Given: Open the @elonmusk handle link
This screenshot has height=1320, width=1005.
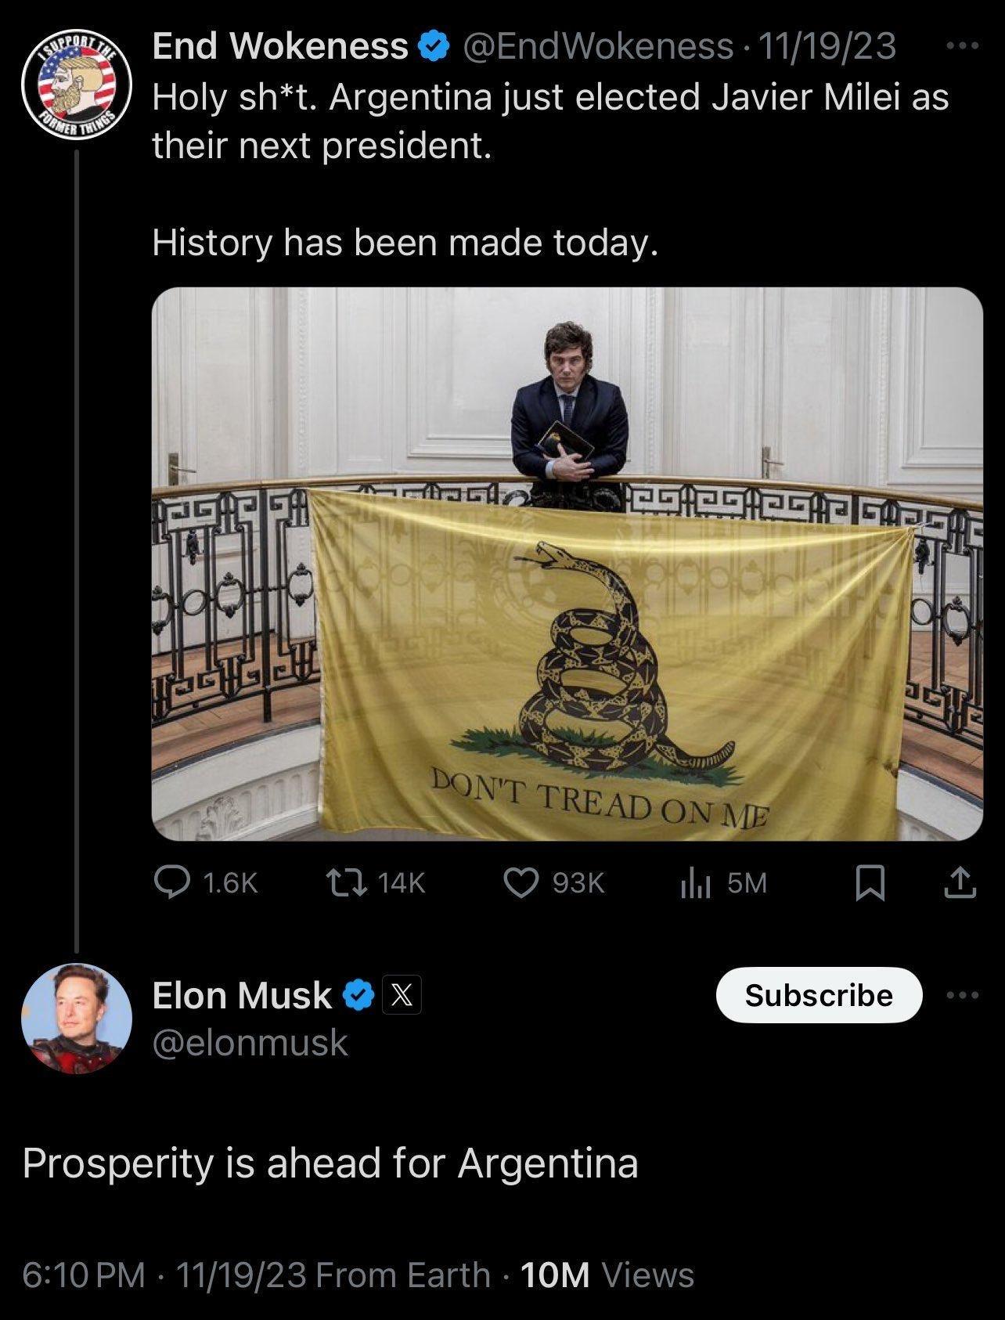Looking at the screenshot, I should pyautogui.click(x=250, y=1043).
